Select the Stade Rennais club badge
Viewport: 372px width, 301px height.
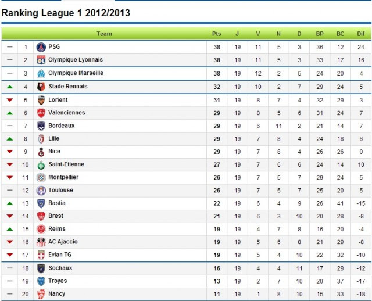click(41, 87)
